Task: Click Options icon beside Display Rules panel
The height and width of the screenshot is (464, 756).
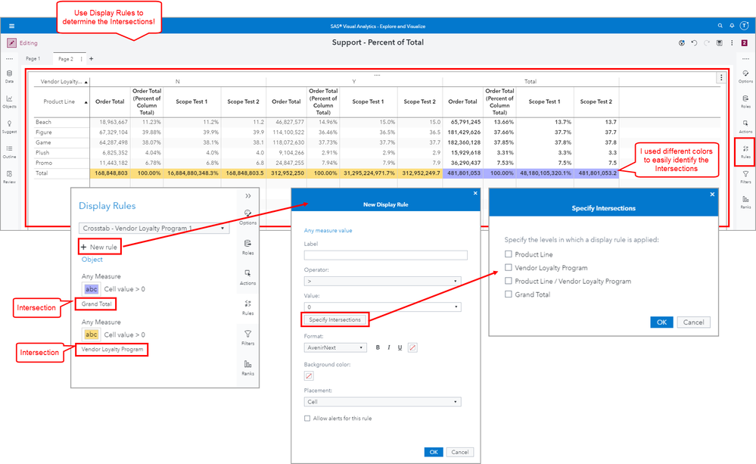Action: point(247,216)
